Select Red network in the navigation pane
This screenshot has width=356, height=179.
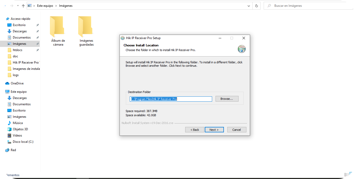click(13, 150)
